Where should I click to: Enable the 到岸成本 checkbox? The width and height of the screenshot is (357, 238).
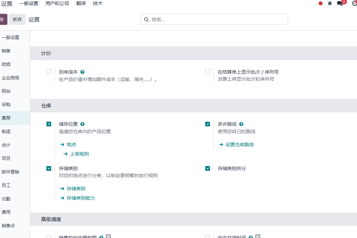49,72
